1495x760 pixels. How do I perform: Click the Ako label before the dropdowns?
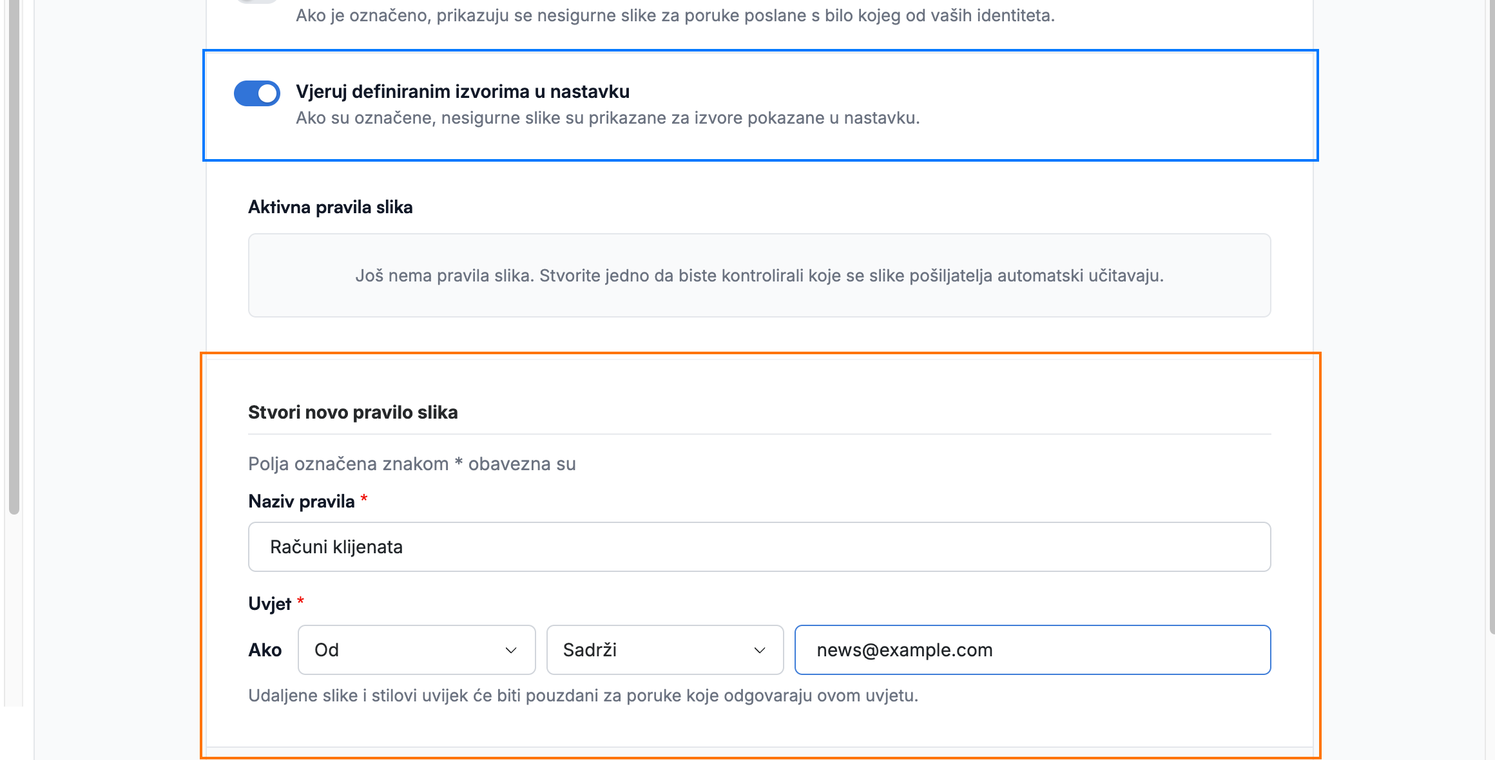265,650
